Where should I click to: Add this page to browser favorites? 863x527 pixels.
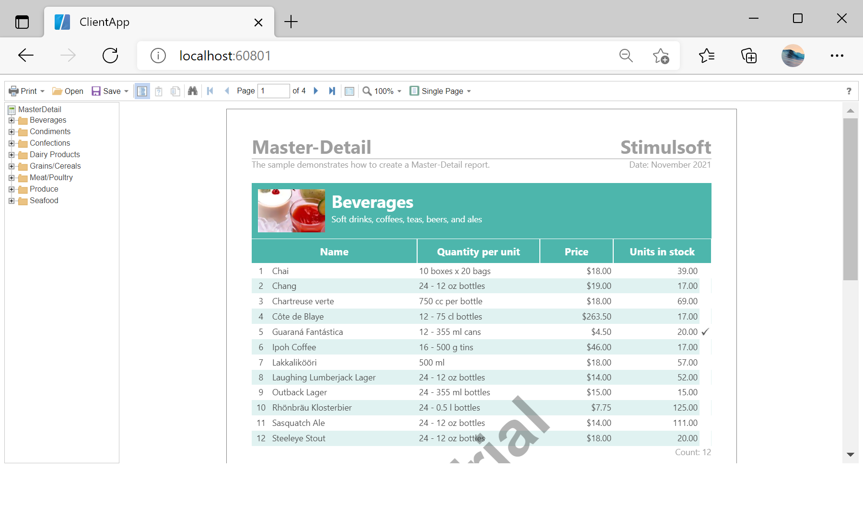pyautogui.click(x=661, y=56)
